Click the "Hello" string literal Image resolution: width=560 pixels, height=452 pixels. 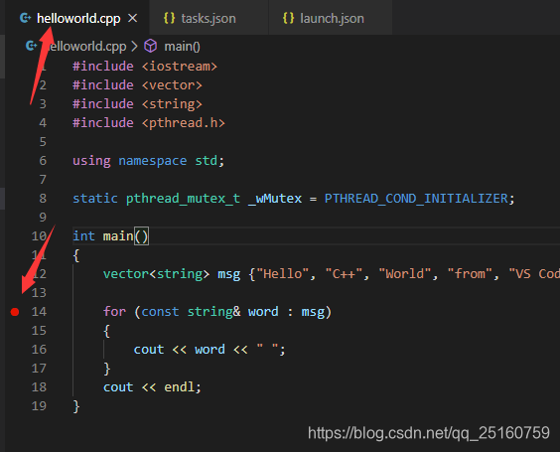[282, 274]
